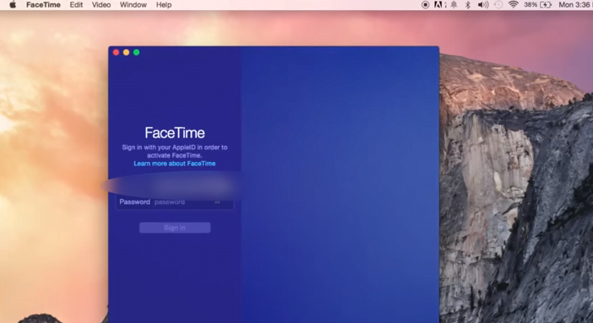Maximize the FaceTime window with green button
The height and width of the screenshot is (323, 593).
(137, 52)
